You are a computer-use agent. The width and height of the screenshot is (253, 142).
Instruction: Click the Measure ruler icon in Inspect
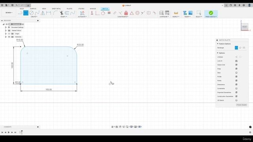pos(176,13)
